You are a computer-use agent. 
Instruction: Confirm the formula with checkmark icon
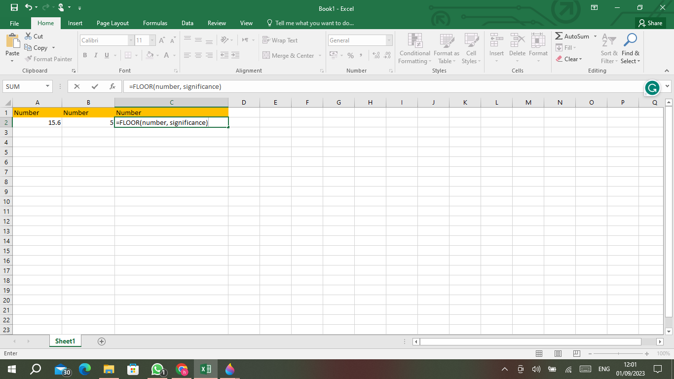(95, 86)
